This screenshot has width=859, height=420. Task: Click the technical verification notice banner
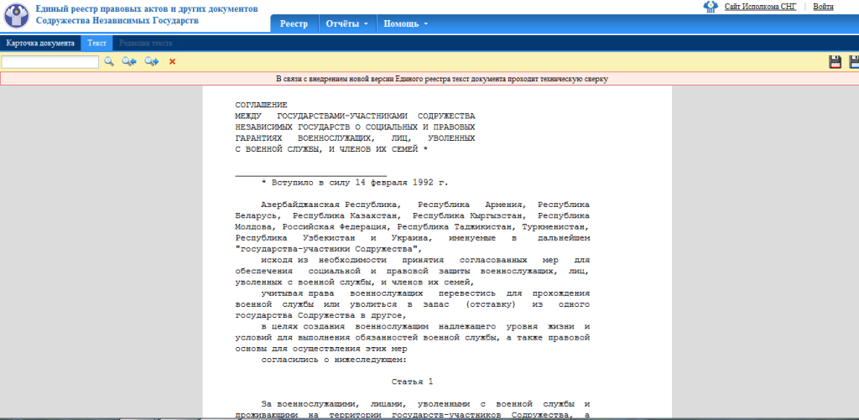pos(429,79)
